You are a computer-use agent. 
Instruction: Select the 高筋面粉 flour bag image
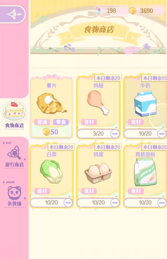145,172
